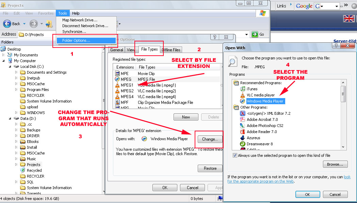Viewport: 357px width, 203px height.
Task: Click the Help question mark in Folder Options
Action: click(x=214, y=37)
